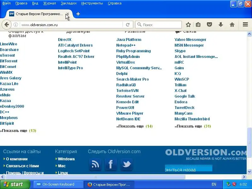Close the Старые Версии tab
This screenshot has width=252, height=189.
point(68,14)
